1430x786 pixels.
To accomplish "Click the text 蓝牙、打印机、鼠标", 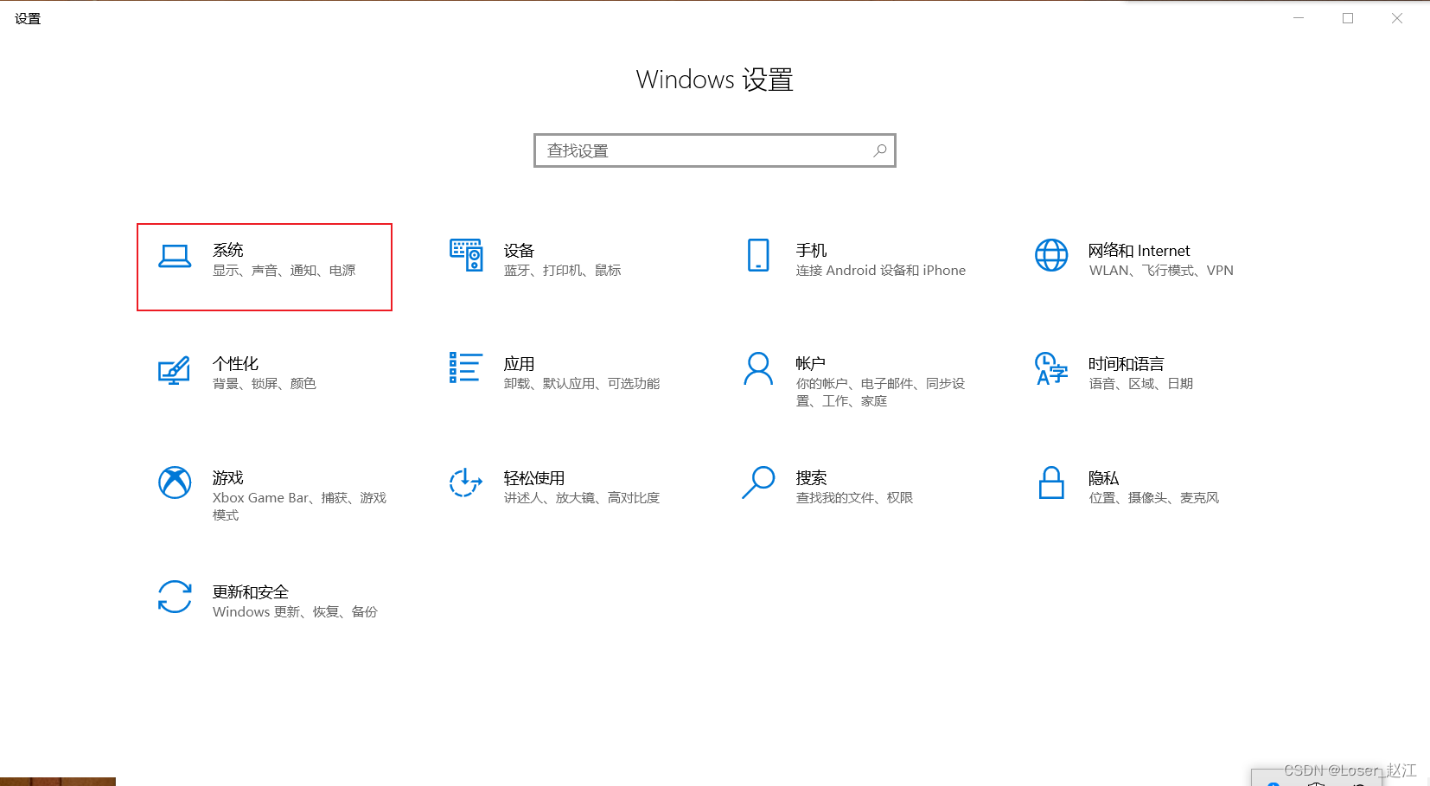I will (x=563, y=271).
